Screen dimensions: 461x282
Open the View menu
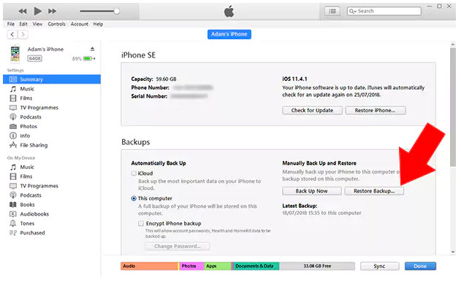[37, 24]
